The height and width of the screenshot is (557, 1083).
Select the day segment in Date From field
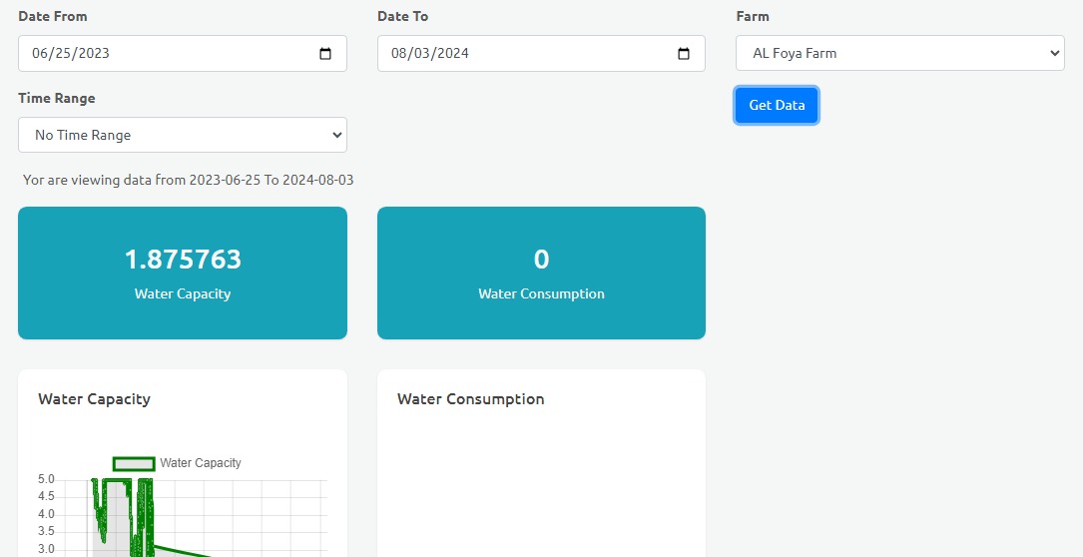64,54
